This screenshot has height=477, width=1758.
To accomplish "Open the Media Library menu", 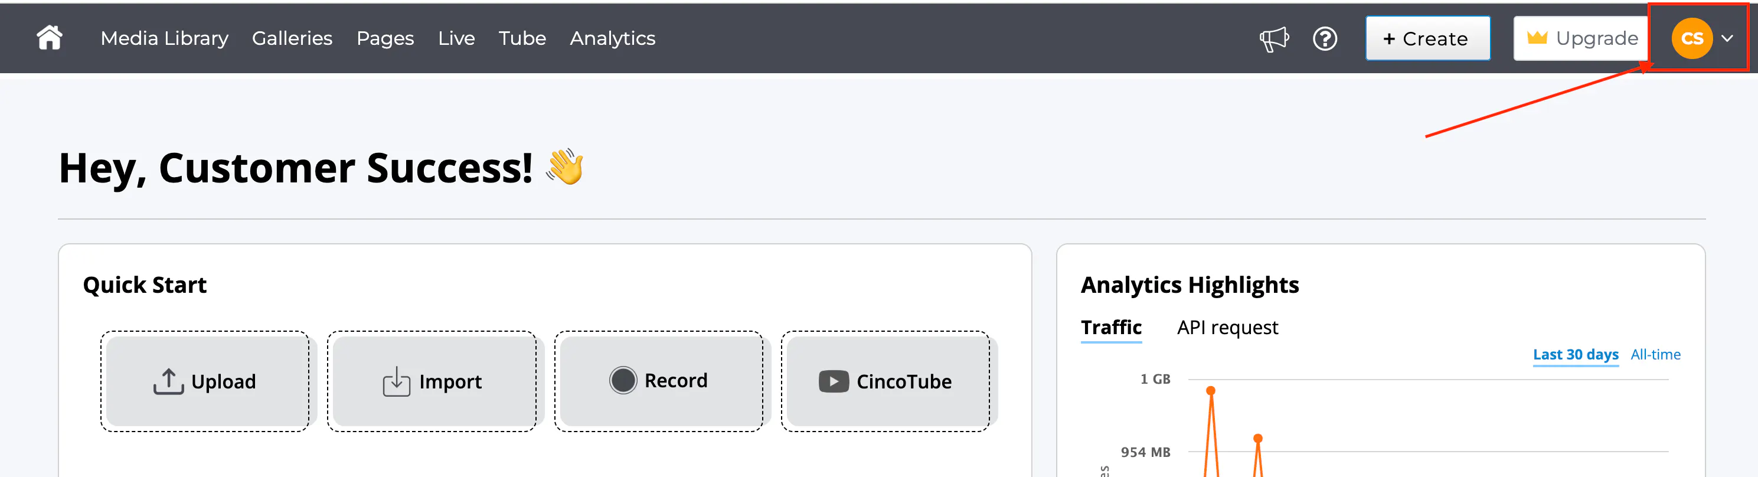I will (165, 38).
